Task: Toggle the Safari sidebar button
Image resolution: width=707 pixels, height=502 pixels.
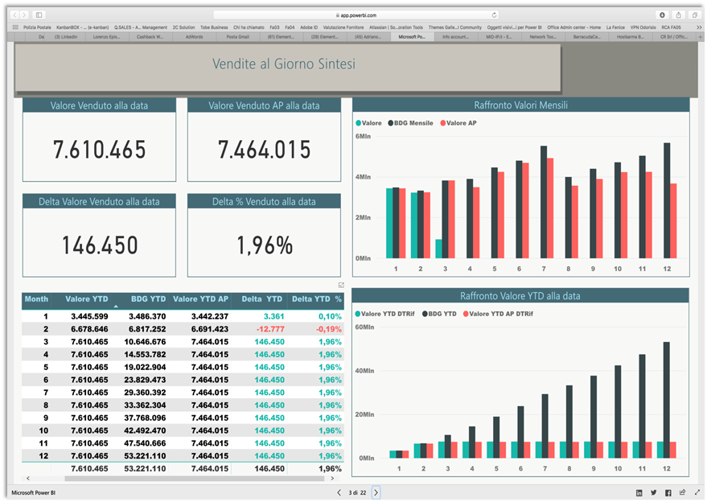Action: 39,15
